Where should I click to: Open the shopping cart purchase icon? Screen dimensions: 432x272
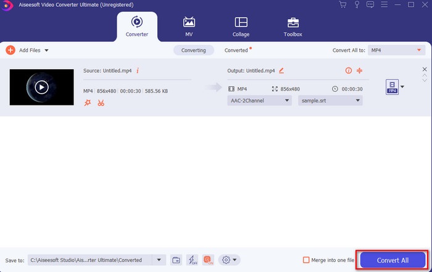343,4
